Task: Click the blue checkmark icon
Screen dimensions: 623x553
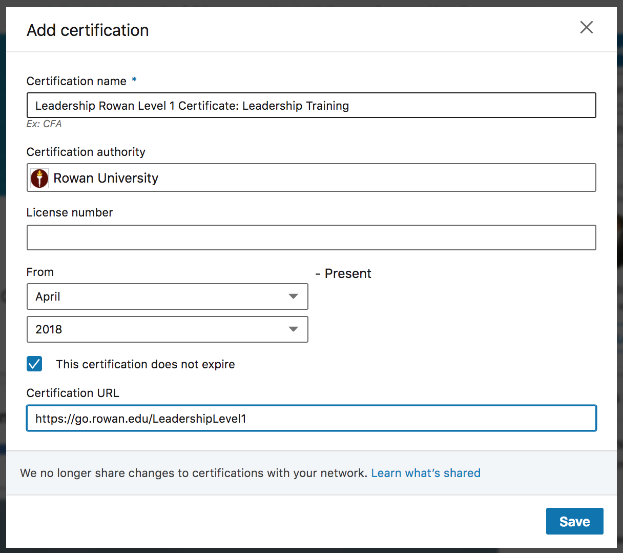Action: click(x=34, y=364)
